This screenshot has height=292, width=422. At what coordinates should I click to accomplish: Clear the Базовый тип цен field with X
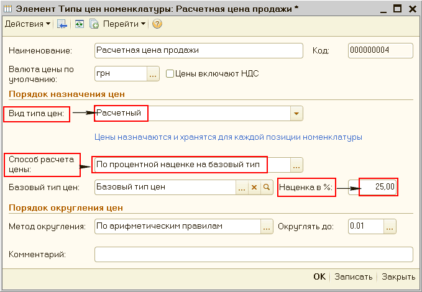(254, 186)
